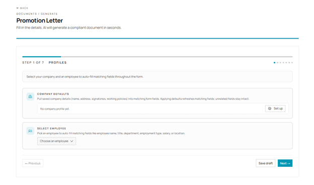Viewport: 314px width, 185px height.
Task: Click the step progress bar
Action: (x=158, y=57)
